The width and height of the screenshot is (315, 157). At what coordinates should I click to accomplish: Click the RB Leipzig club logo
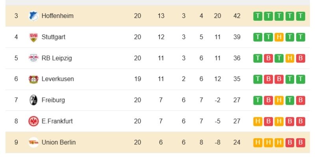[x=33, y=58]
